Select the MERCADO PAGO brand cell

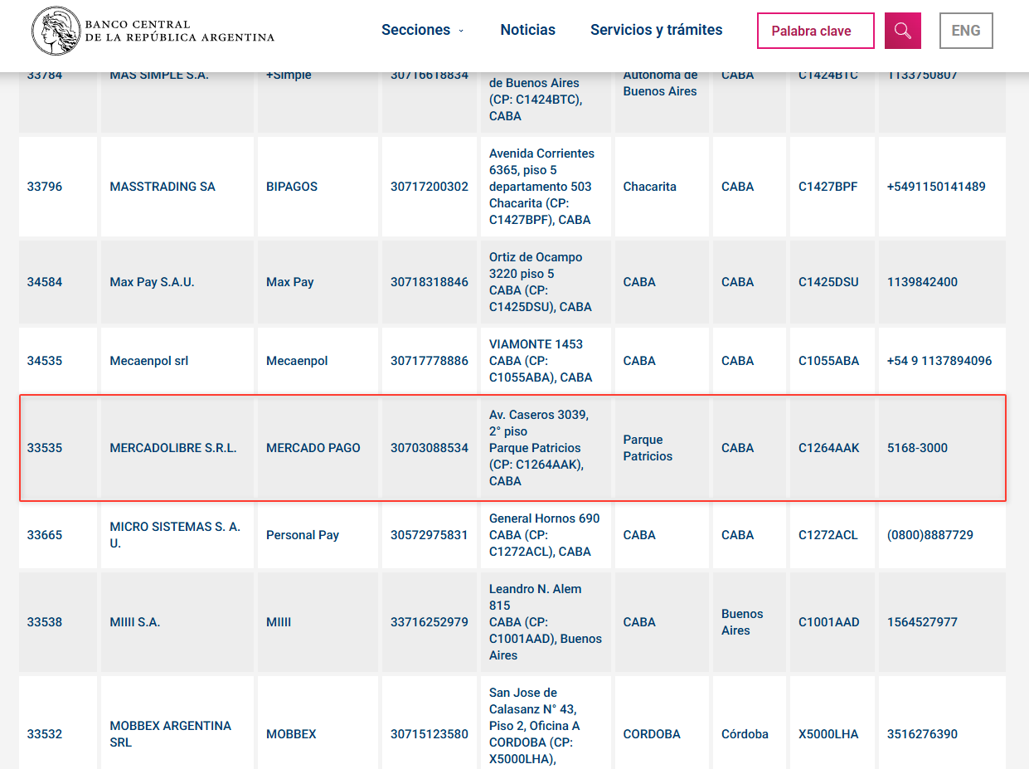(313, 448)
